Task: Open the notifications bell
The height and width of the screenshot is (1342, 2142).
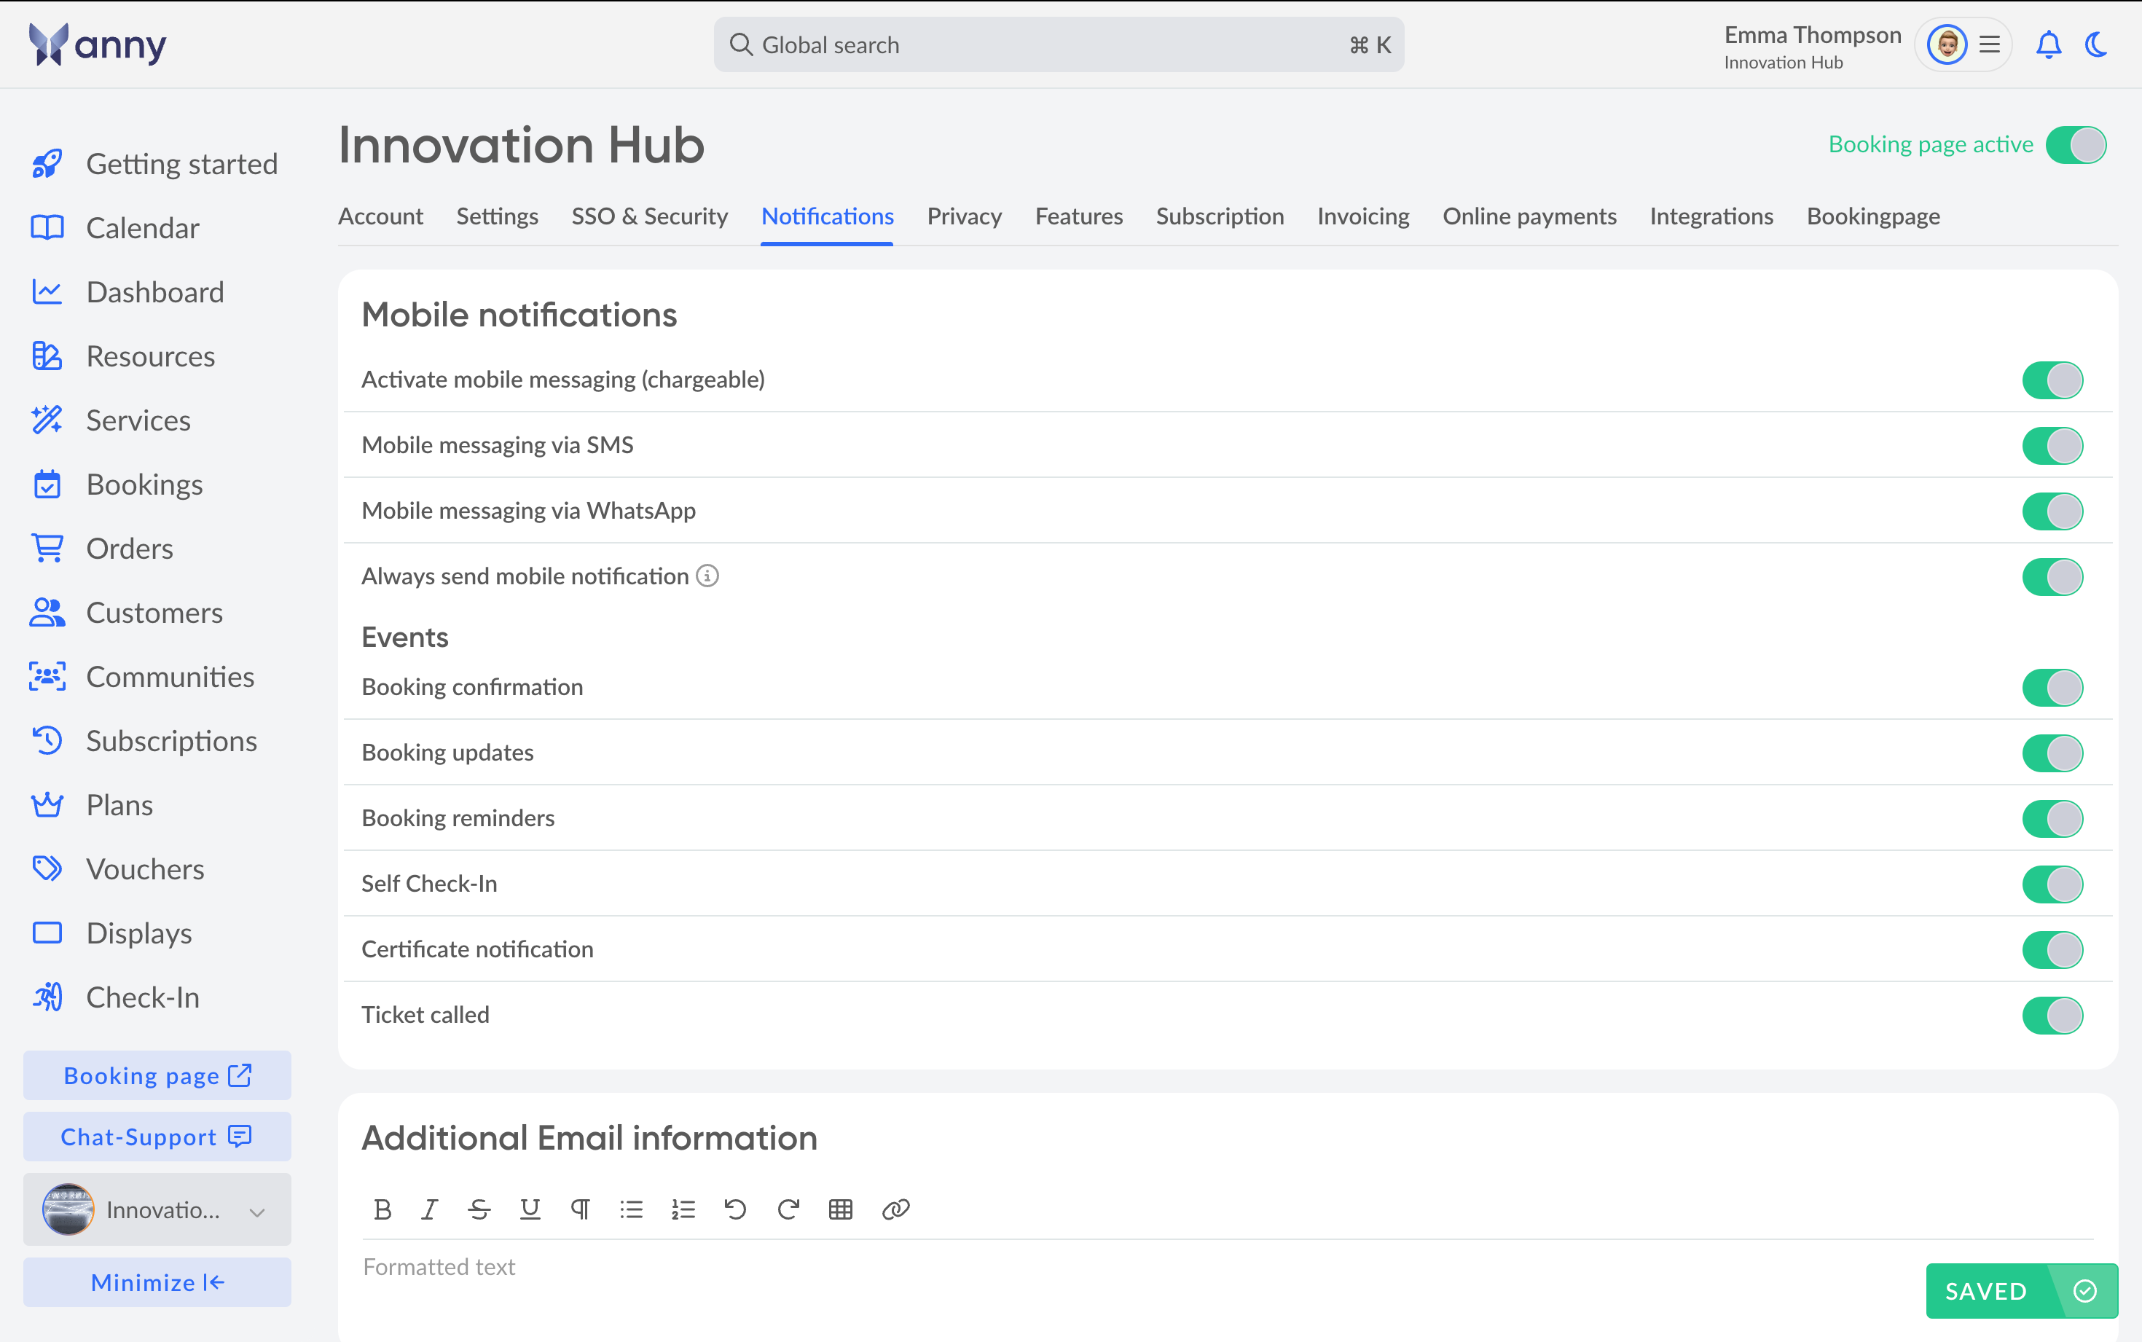Action: coord(2048,44)
